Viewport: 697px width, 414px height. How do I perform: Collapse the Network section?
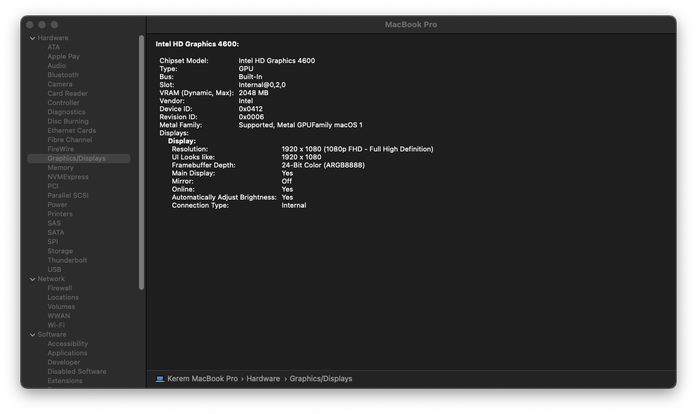(x=32, y=279)
